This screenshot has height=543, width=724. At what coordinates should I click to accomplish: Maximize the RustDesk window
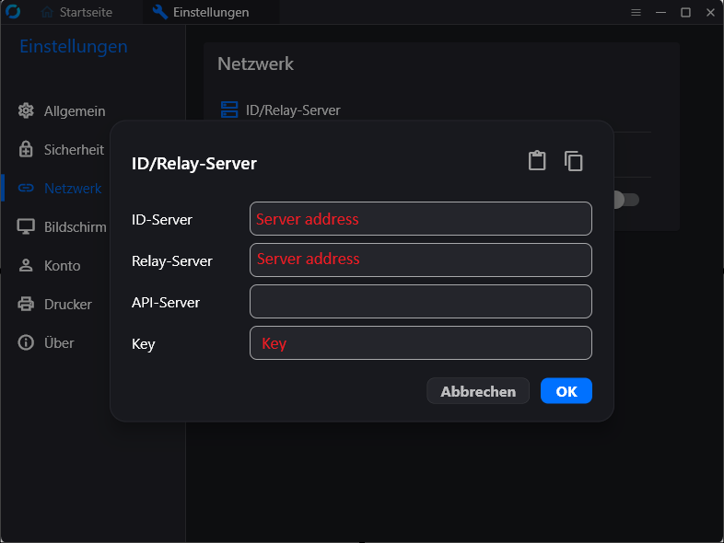point(685,13)
